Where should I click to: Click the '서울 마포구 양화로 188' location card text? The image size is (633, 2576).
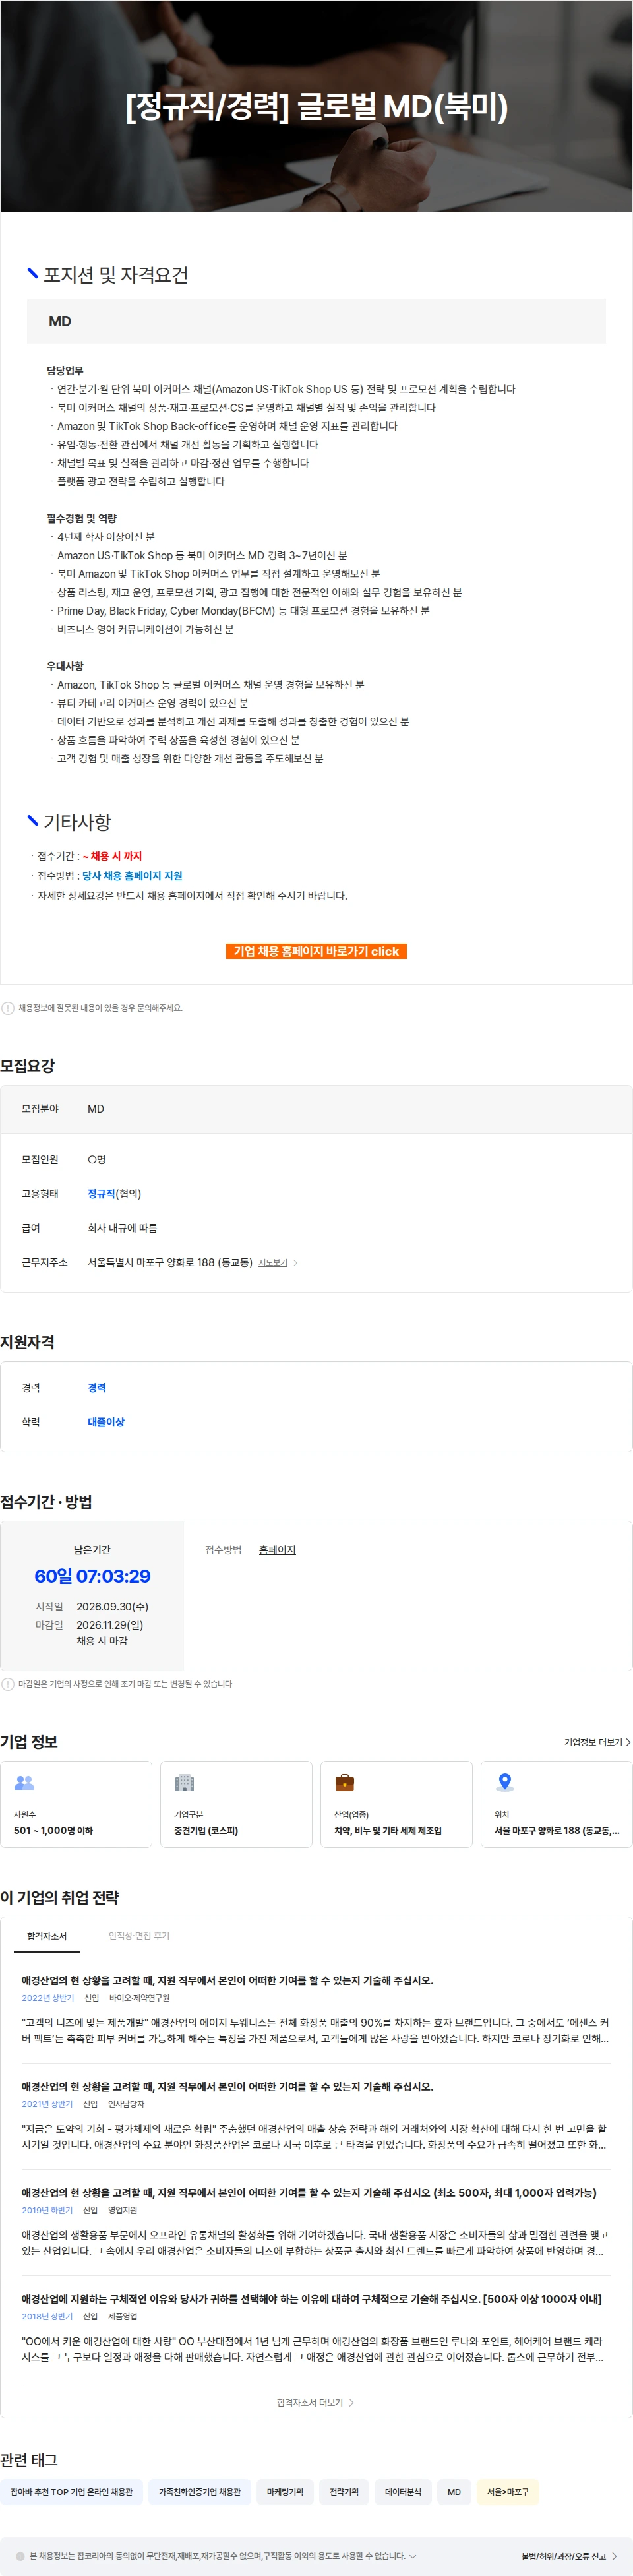pyautogui.click(x=557, y=1831)
